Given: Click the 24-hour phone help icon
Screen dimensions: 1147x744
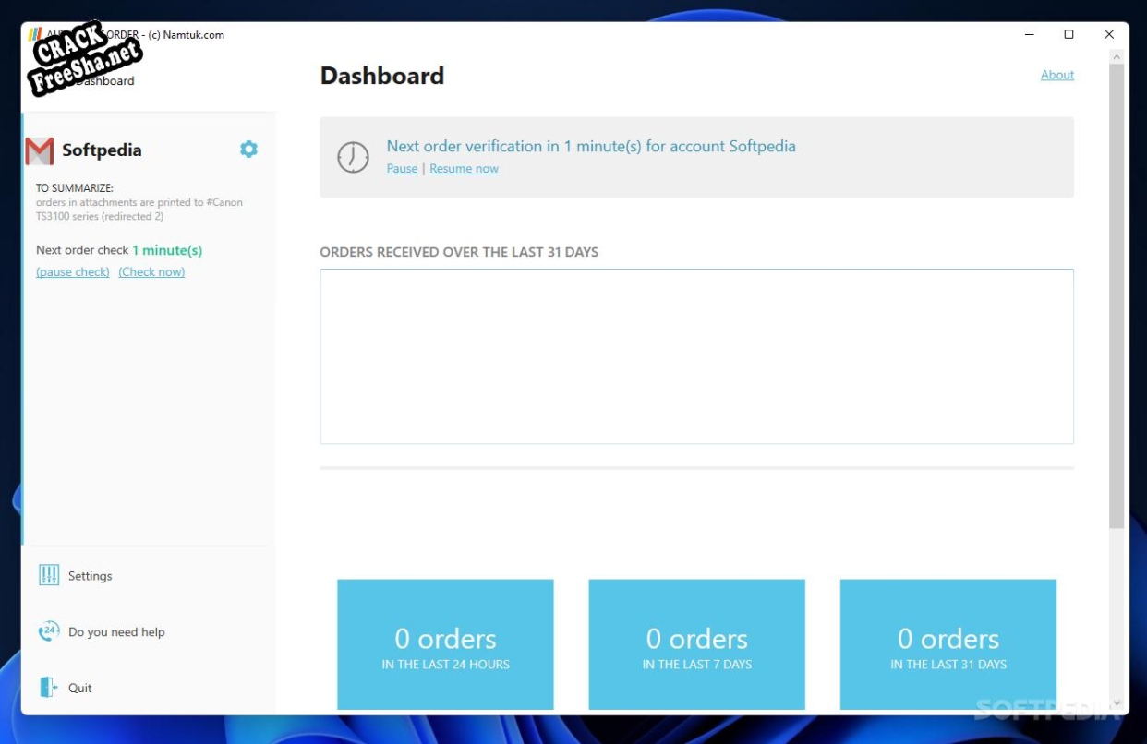Looking at the screenshot, I should [49, 632].
